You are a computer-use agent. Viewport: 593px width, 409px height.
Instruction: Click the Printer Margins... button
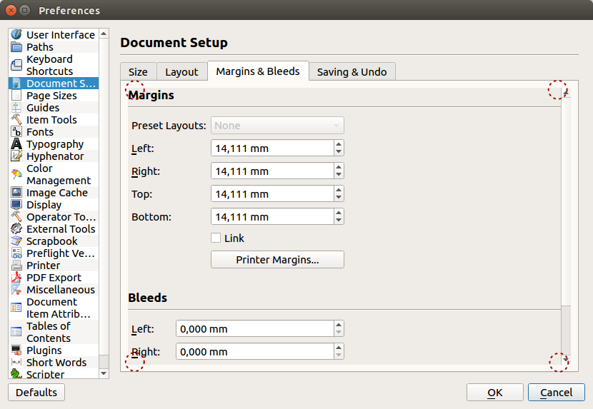[x=277, y=260]
